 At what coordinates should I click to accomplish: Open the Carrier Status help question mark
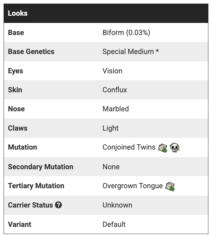pos(58,205)
